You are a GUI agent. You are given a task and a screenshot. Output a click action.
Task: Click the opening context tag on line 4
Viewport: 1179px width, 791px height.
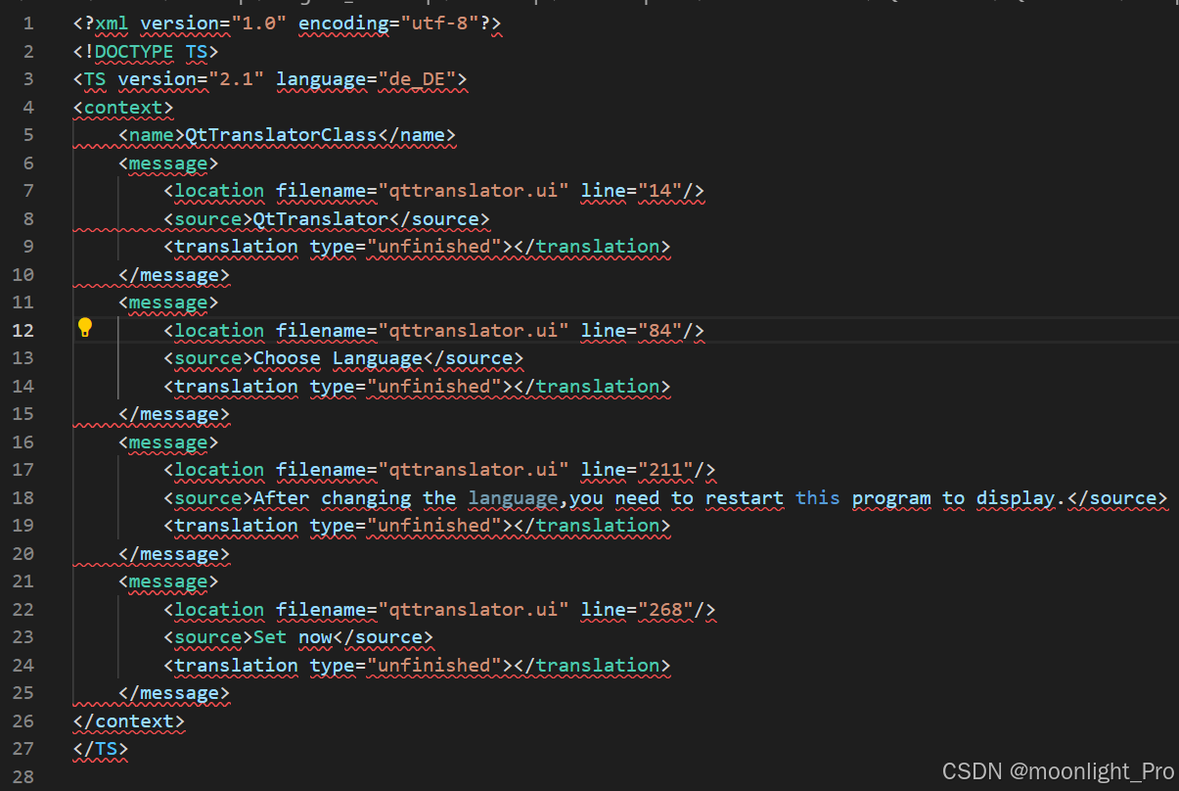(x=123, y=107)
